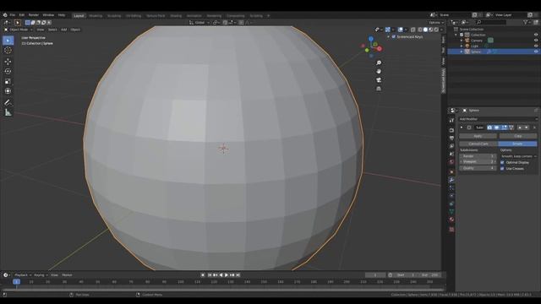The width and height of the screenshot is (541, 304).
Task: Select the Transform tool
Action: click(8, 91)
